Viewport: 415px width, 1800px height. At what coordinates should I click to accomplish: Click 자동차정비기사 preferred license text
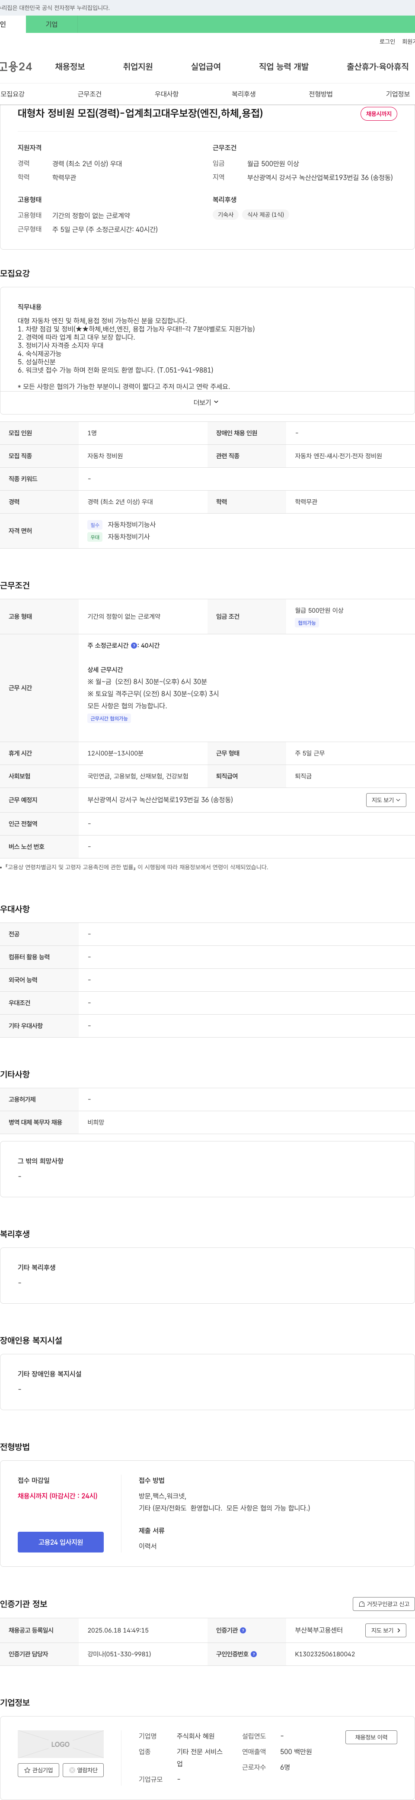coord(128,537)
